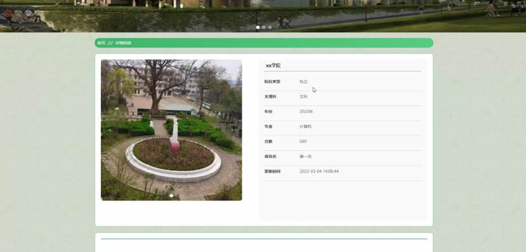The width and height of the screenshot is (526, 252).
Task: Click the 第一名 rank value
Action: click(305, 156)
